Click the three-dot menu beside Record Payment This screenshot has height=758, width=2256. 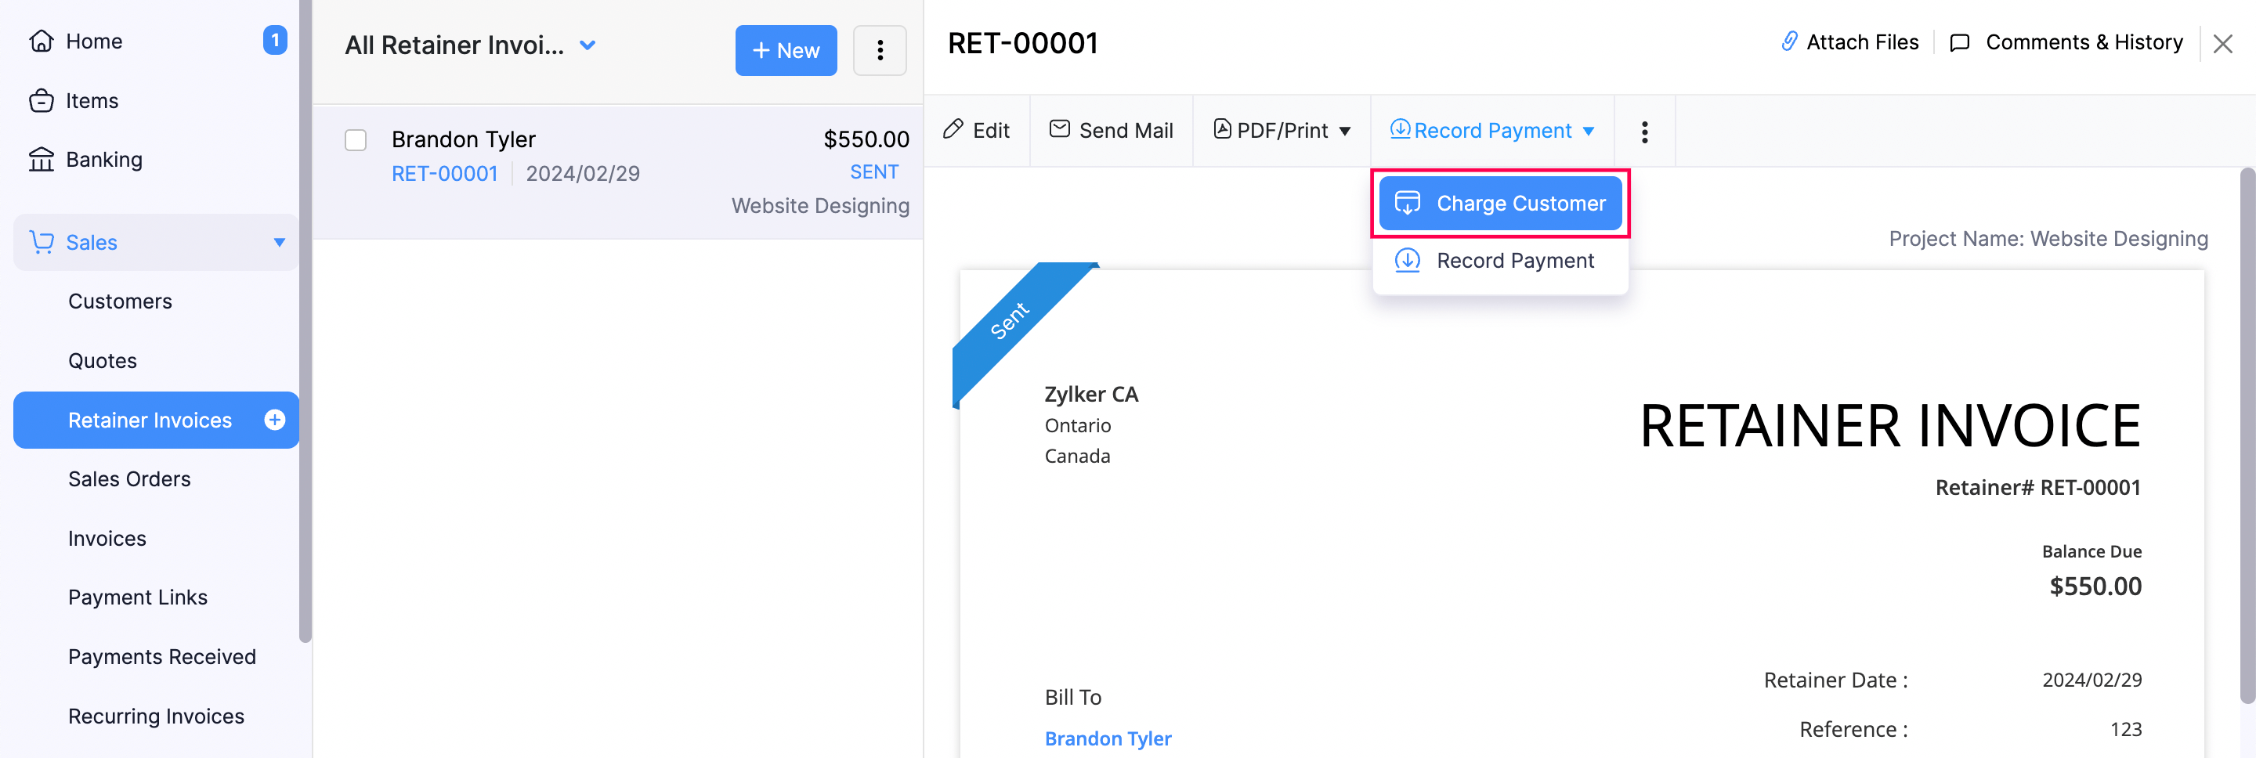(1645, 132)
